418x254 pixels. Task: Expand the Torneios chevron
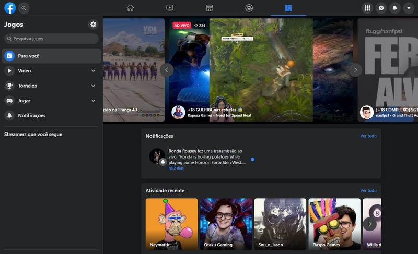94,86
